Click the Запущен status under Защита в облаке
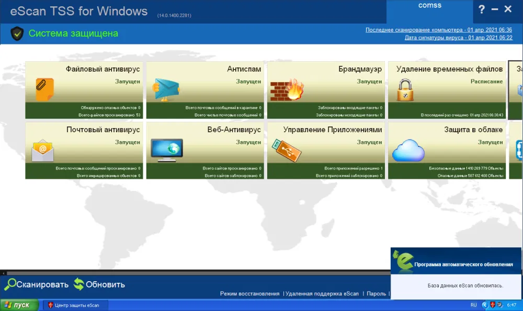523x311 pixels. click(x=491, y=142)
